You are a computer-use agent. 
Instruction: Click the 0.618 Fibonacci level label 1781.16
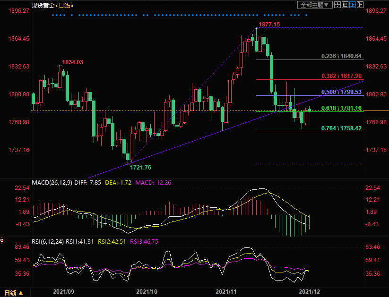click(x=341, y=108)
